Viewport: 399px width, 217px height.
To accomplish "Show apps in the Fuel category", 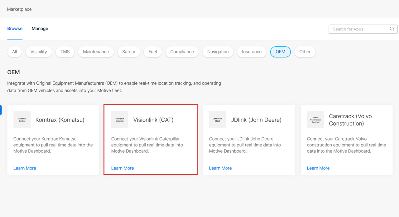I will 153,52.
